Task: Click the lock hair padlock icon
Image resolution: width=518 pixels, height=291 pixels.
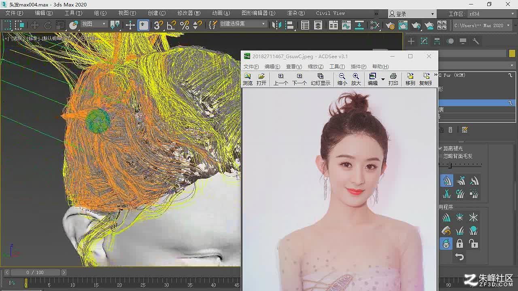Action: tap(460, 244)
